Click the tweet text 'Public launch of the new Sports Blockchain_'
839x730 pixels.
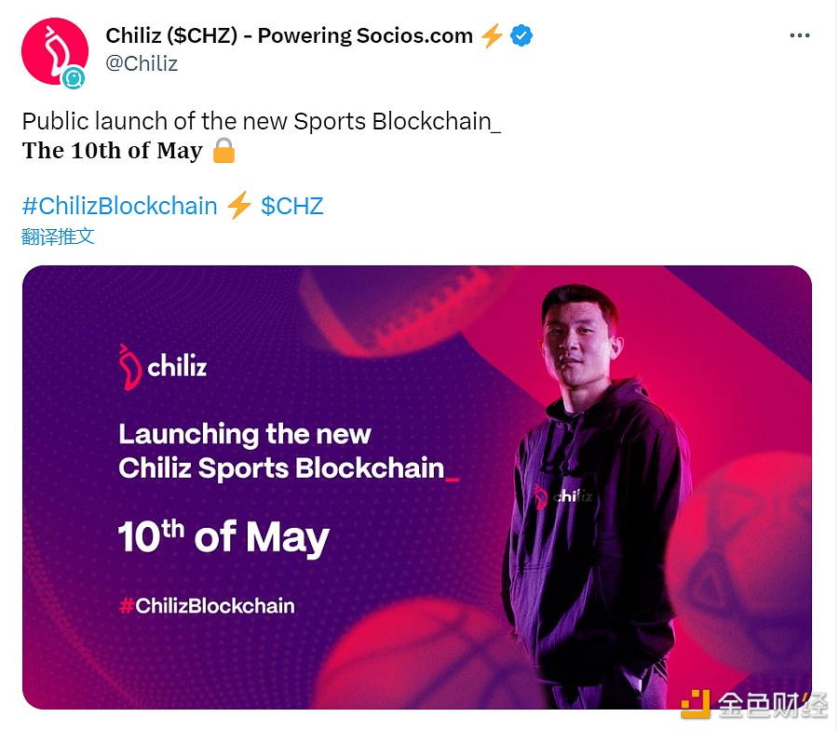pyautogui.click(x=261, y=122)
